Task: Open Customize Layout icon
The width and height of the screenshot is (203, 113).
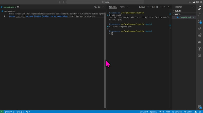Action: pos(201,2)
